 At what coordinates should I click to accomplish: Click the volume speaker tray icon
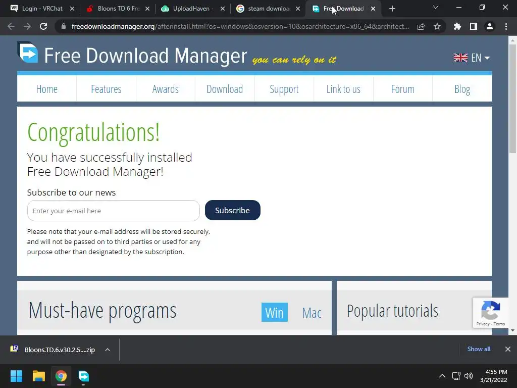point(468,376)
